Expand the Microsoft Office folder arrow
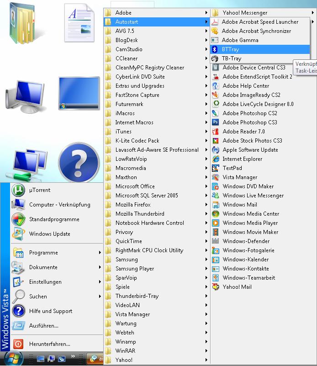The image size is (317, 366). (x=206, y=186)
